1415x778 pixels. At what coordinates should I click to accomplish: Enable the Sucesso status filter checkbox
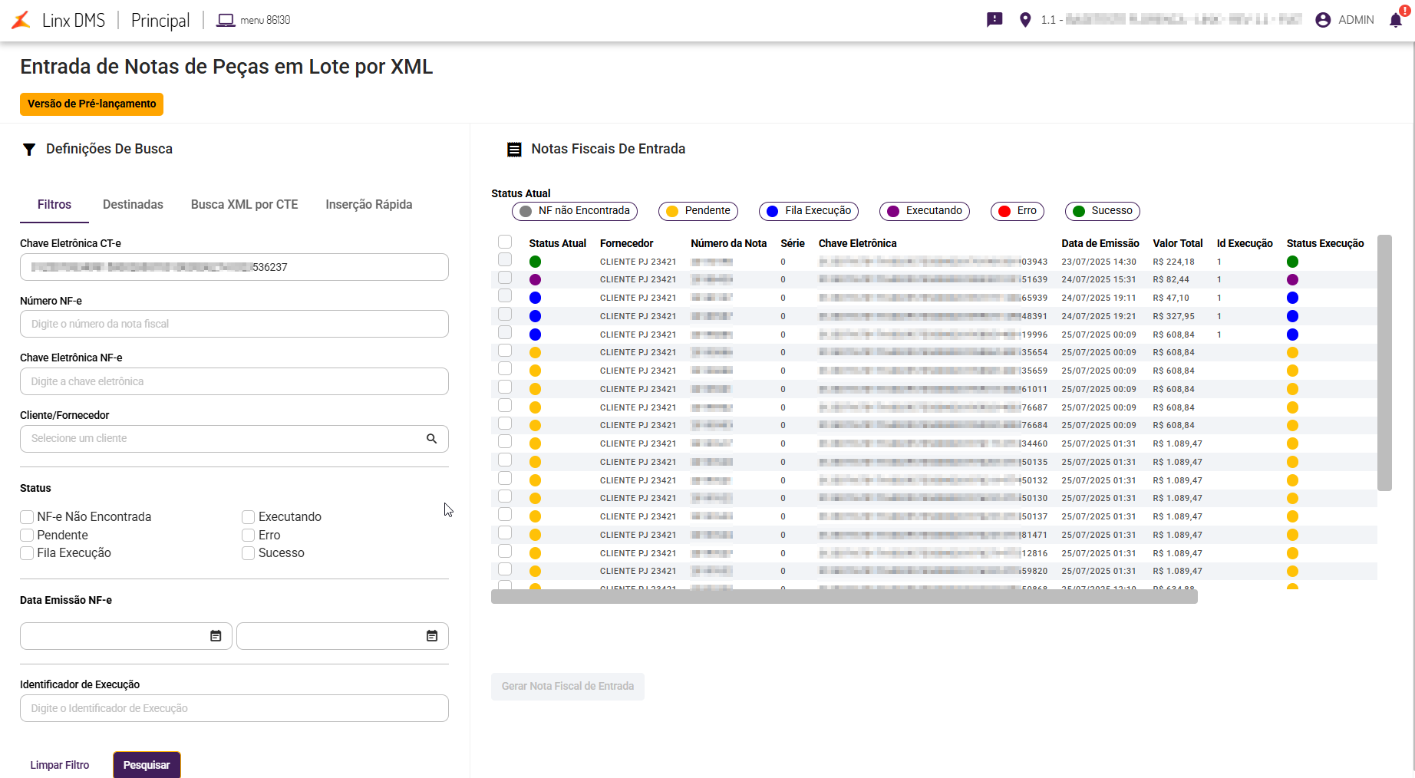pos(248,553)
